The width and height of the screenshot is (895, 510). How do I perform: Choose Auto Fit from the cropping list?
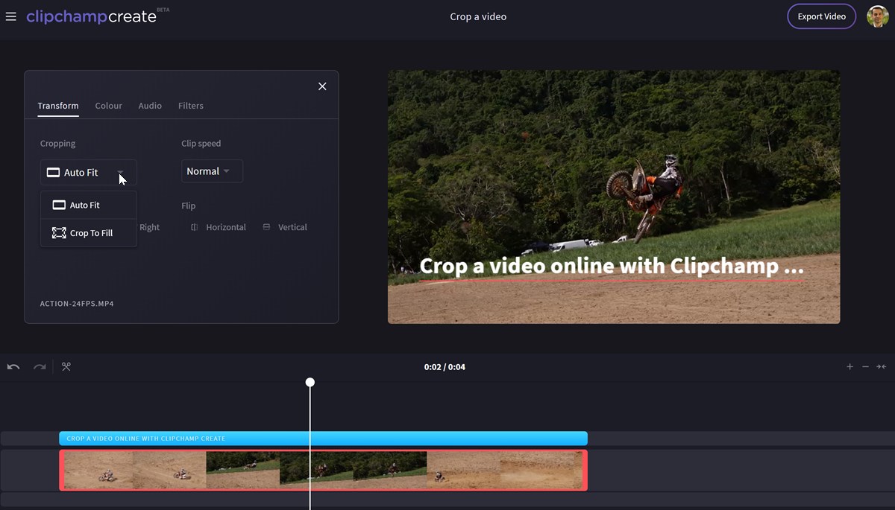click(x=89, y=205)
